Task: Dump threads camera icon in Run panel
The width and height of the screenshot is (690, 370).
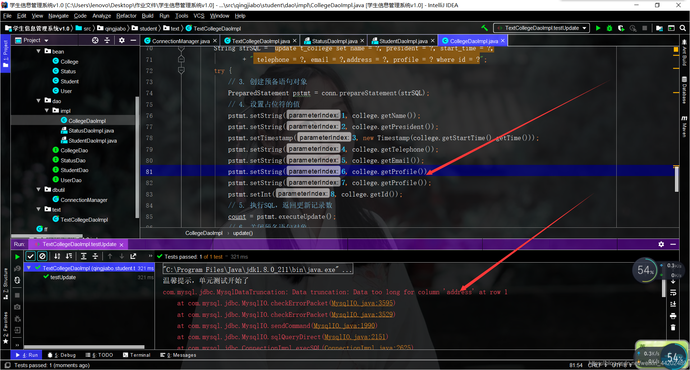Action: pyautogui.click(x=17, y=307)
